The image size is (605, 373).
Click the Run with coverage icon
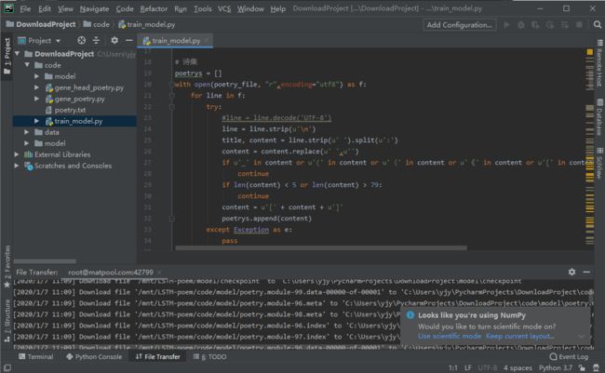pos(535,25)
